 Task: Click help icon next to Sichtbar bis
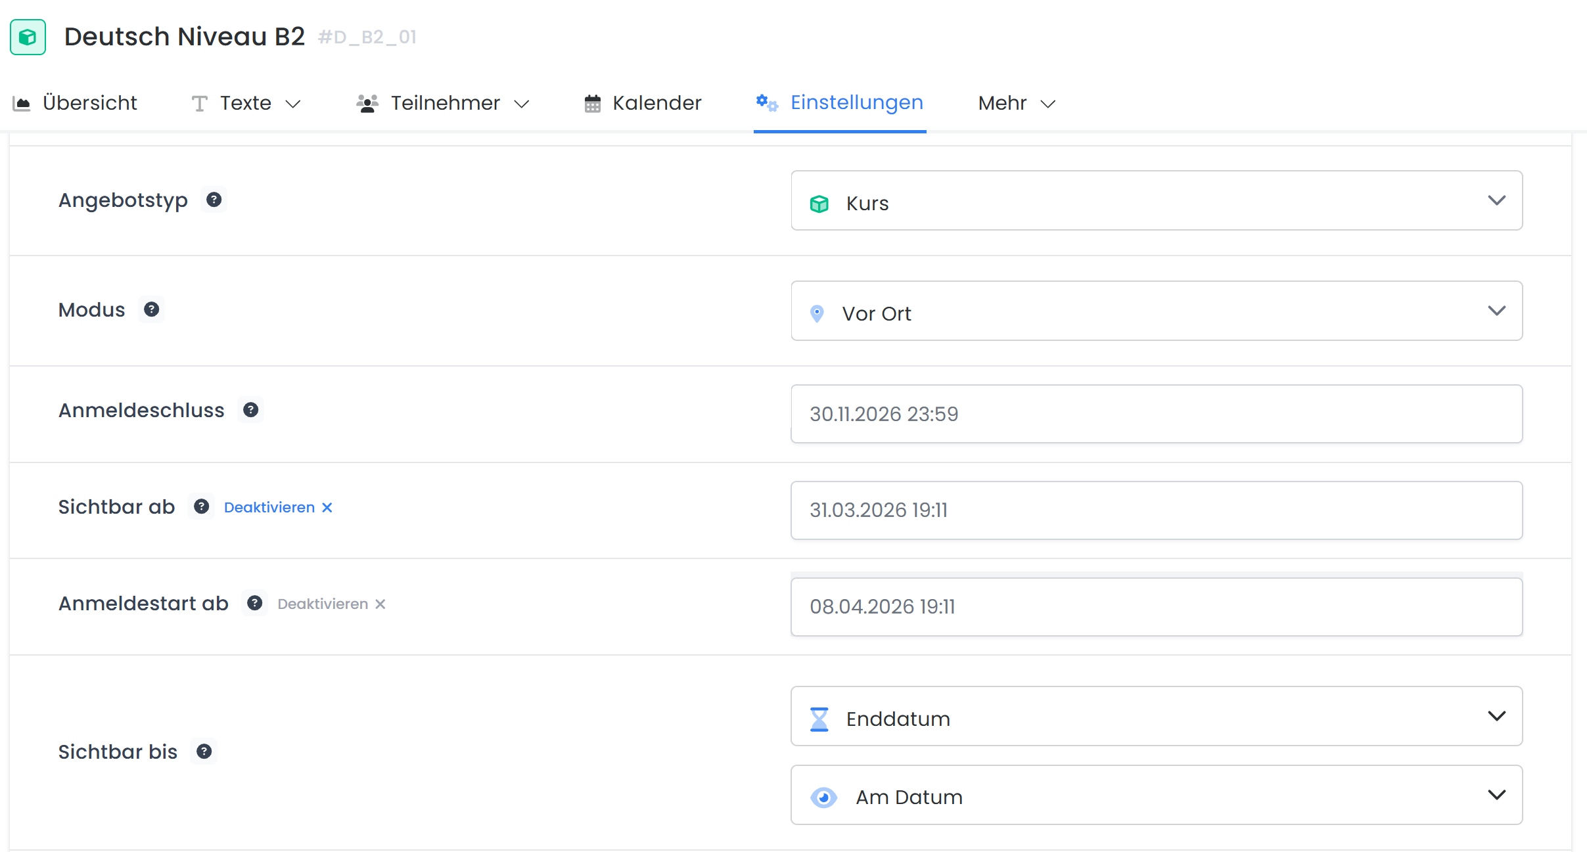pyautogui.click(x=204, y=751)
